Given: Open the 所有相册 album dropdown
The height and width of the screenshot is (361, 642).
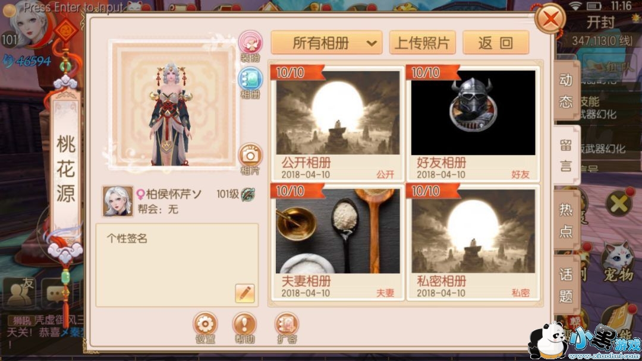Looking at the screenshot, I should [326, 43].
